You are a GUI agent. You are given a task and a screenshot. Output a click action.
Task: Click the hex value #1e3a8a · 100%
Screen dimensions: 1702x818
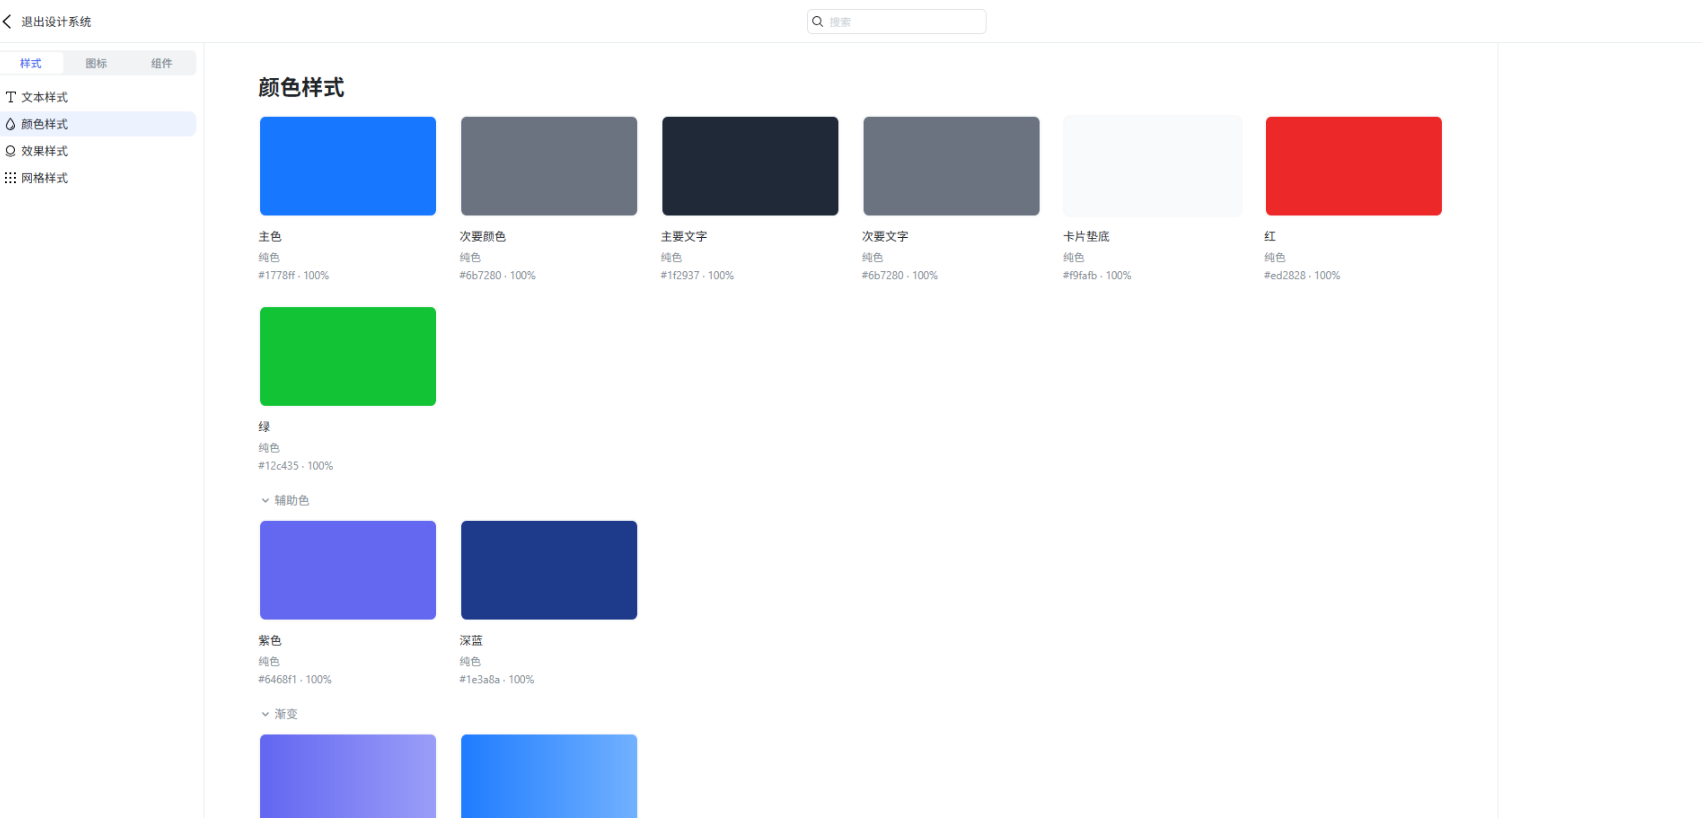[497, 680]
